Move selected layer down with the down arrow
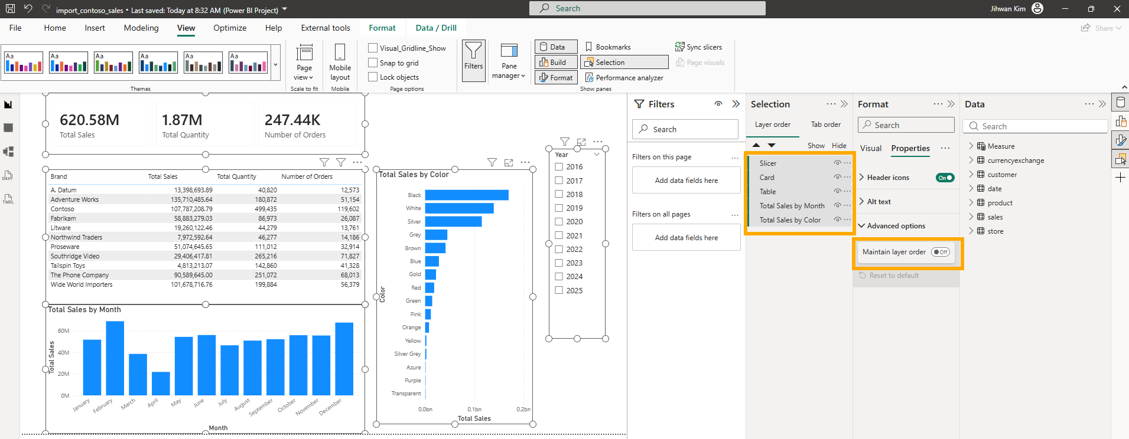The height and width of the screenshot is (439, 1129). 772,145
